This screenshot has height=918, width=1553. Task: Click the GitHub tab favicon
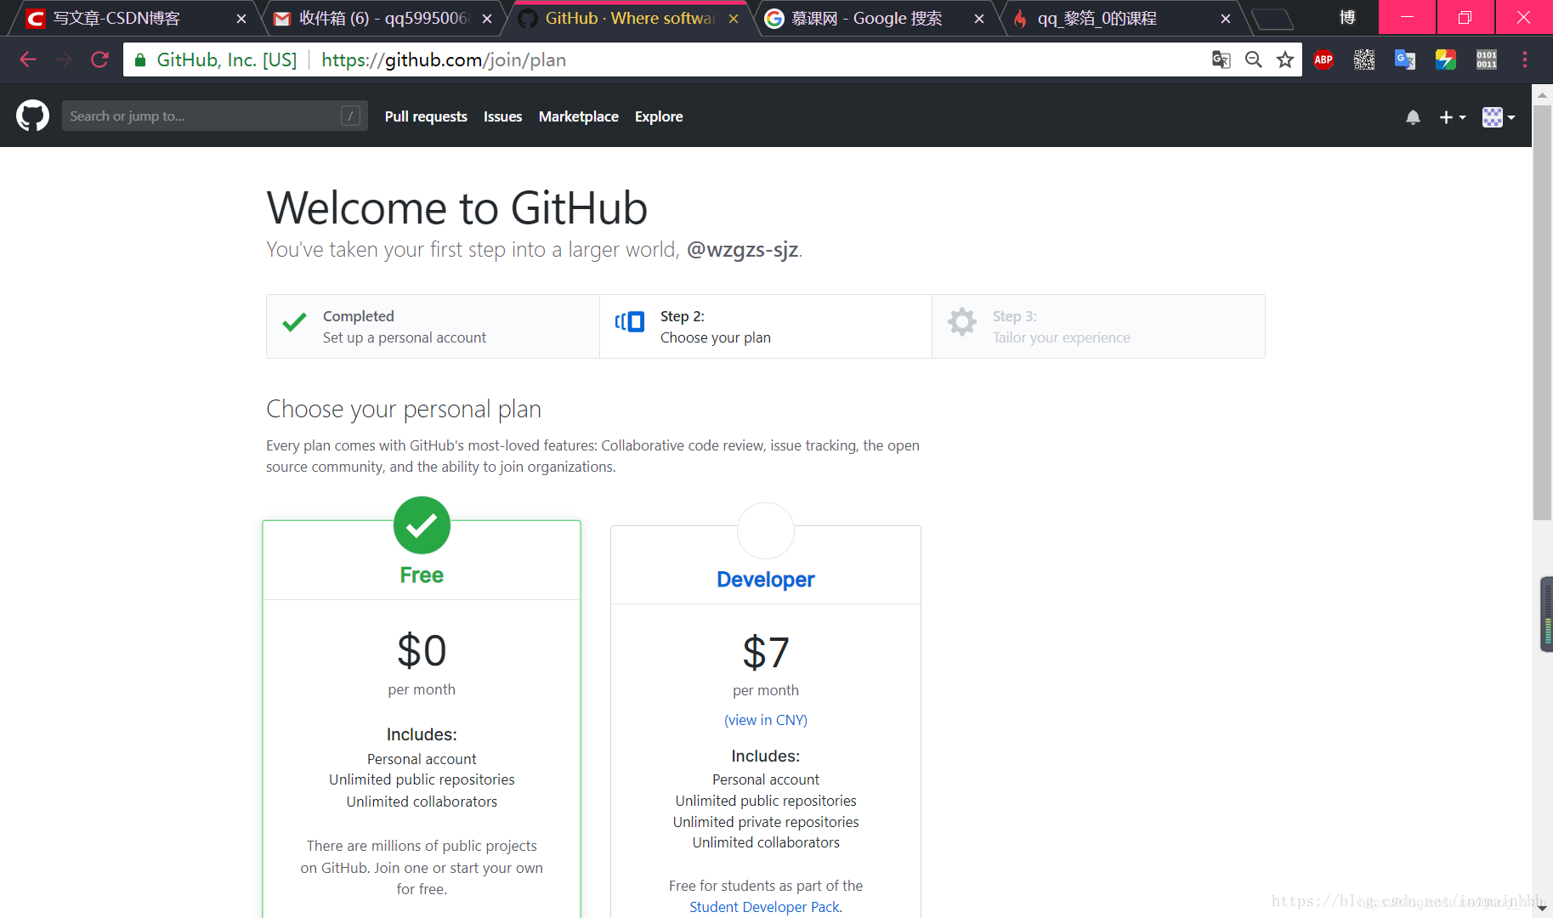[528, 19]
